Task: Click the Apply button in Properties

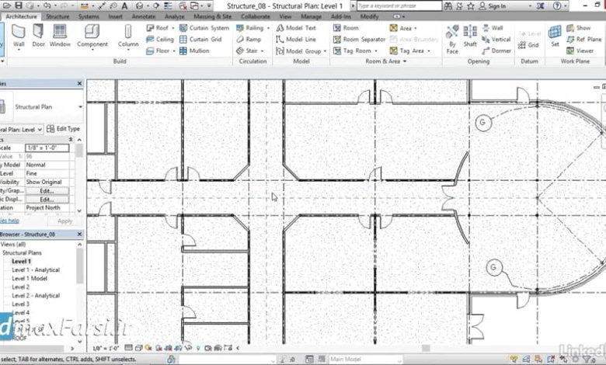Action: [65, 221]
